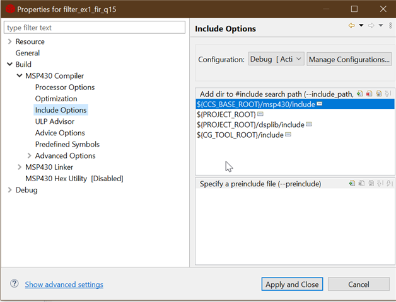Click the Forward navigation arrow icon

tap(371, 25)
